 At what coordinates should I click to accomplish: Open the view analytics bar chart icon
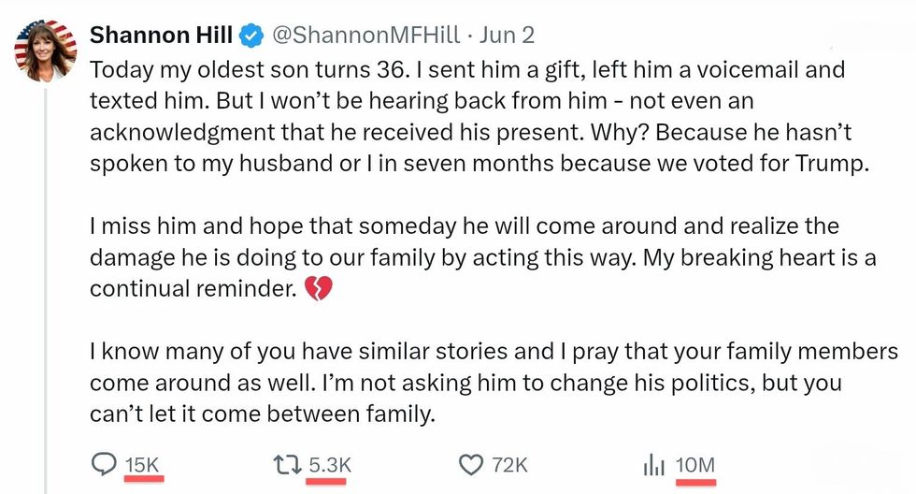tap(653, 464)
